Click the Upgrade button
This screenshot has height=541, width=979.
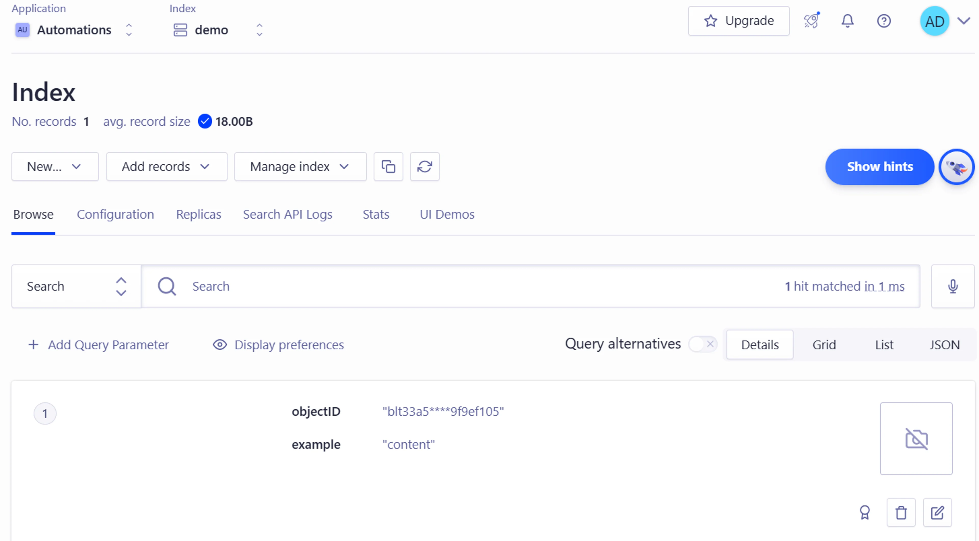coord(738,21)
